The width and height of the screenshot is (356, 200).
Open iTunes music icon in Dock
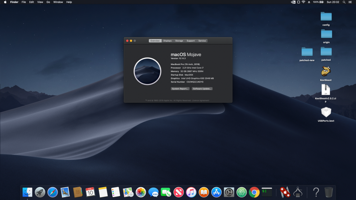pyautogui.click(x=191, y=192)
